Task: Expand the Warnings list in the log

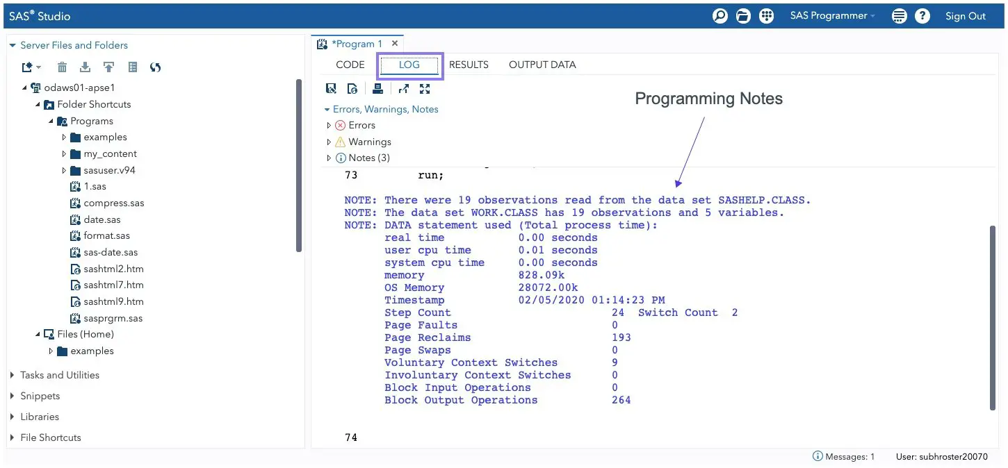Action: (330, 142)
